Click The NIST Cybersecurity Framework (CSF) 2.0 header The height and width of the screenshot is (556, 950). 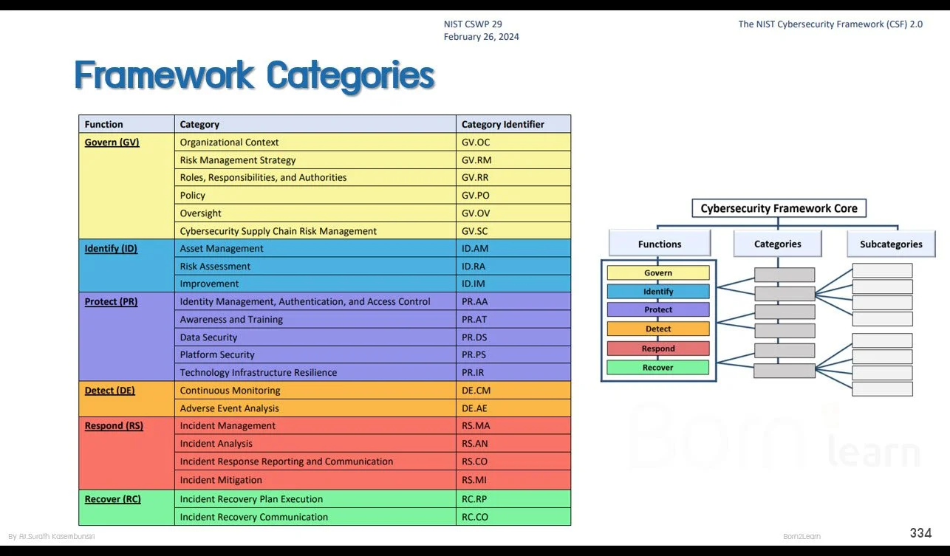(x=830, y=24)
